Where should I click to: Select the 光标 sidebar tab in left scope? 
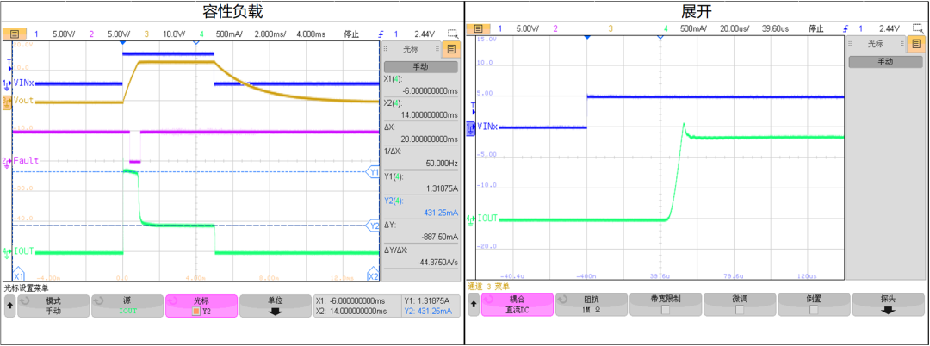pyautogui.click(x=411, y=49)
